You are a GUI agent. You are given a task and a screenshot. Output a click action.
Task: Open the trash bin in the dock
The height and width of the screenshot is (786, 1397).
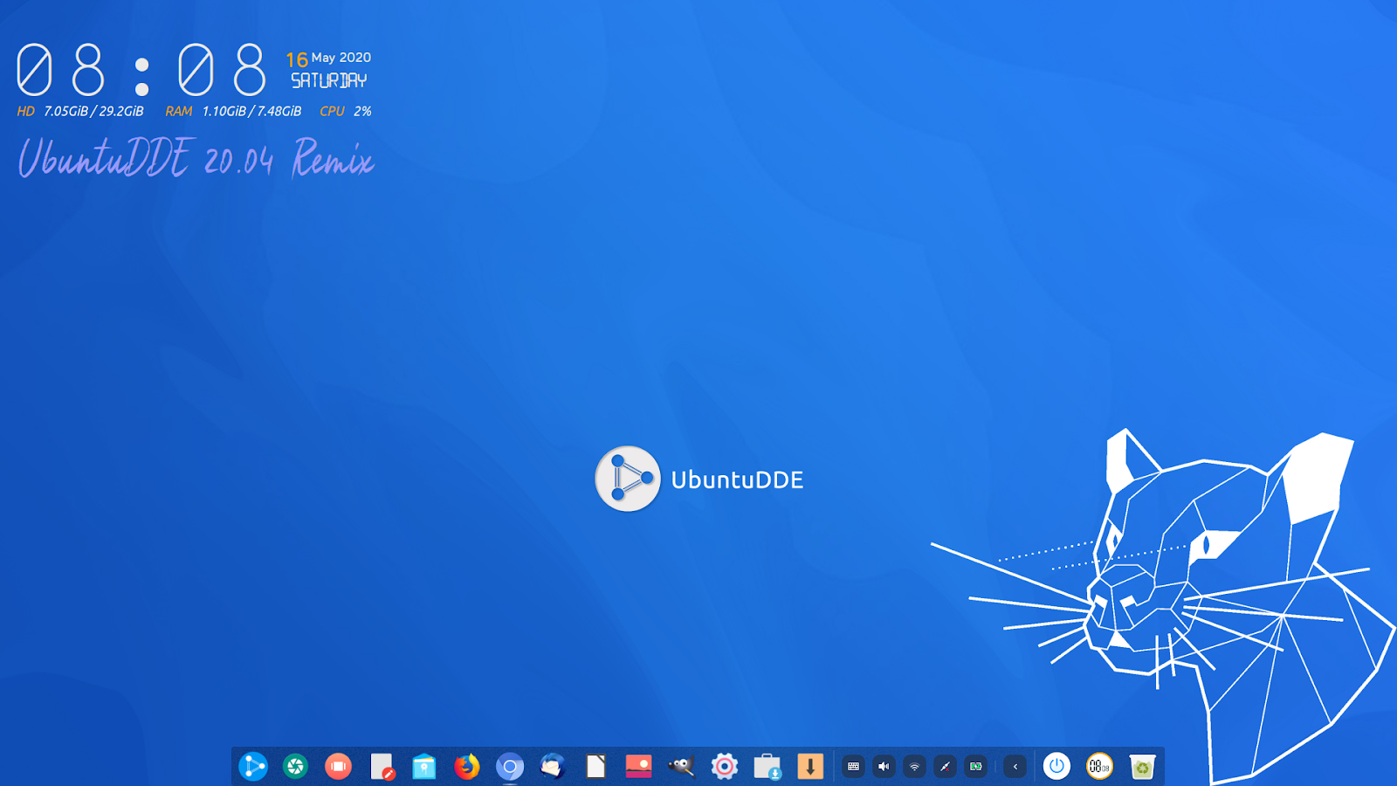click(1142, 767)
